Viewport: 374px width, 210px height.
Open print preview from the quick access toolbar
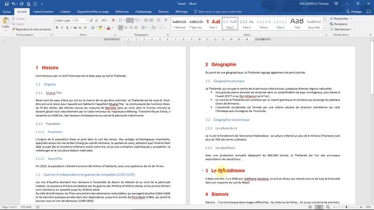pyautogui.click(x=29, y=4)
